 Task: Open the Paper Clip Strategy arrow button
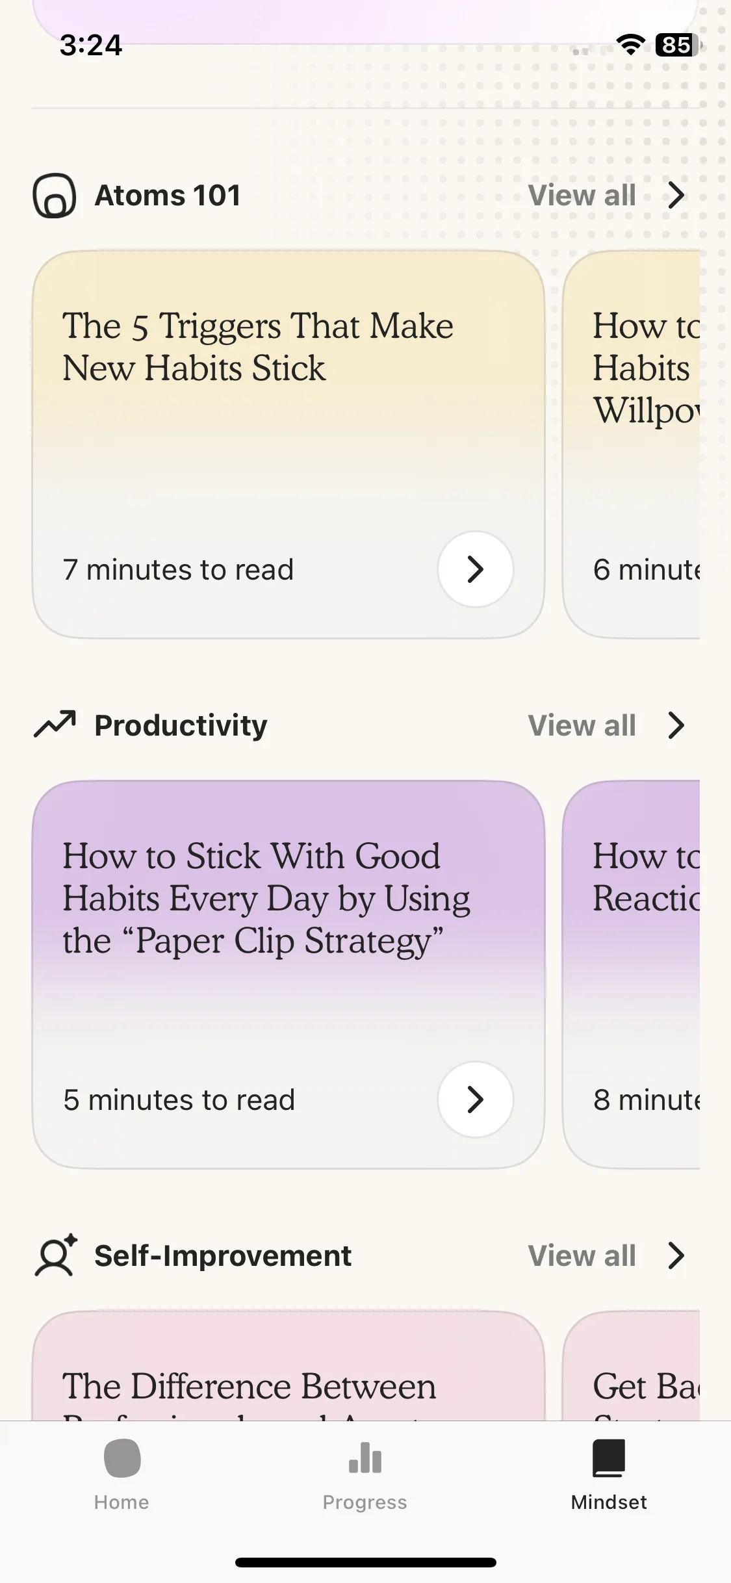point(476,1100)
